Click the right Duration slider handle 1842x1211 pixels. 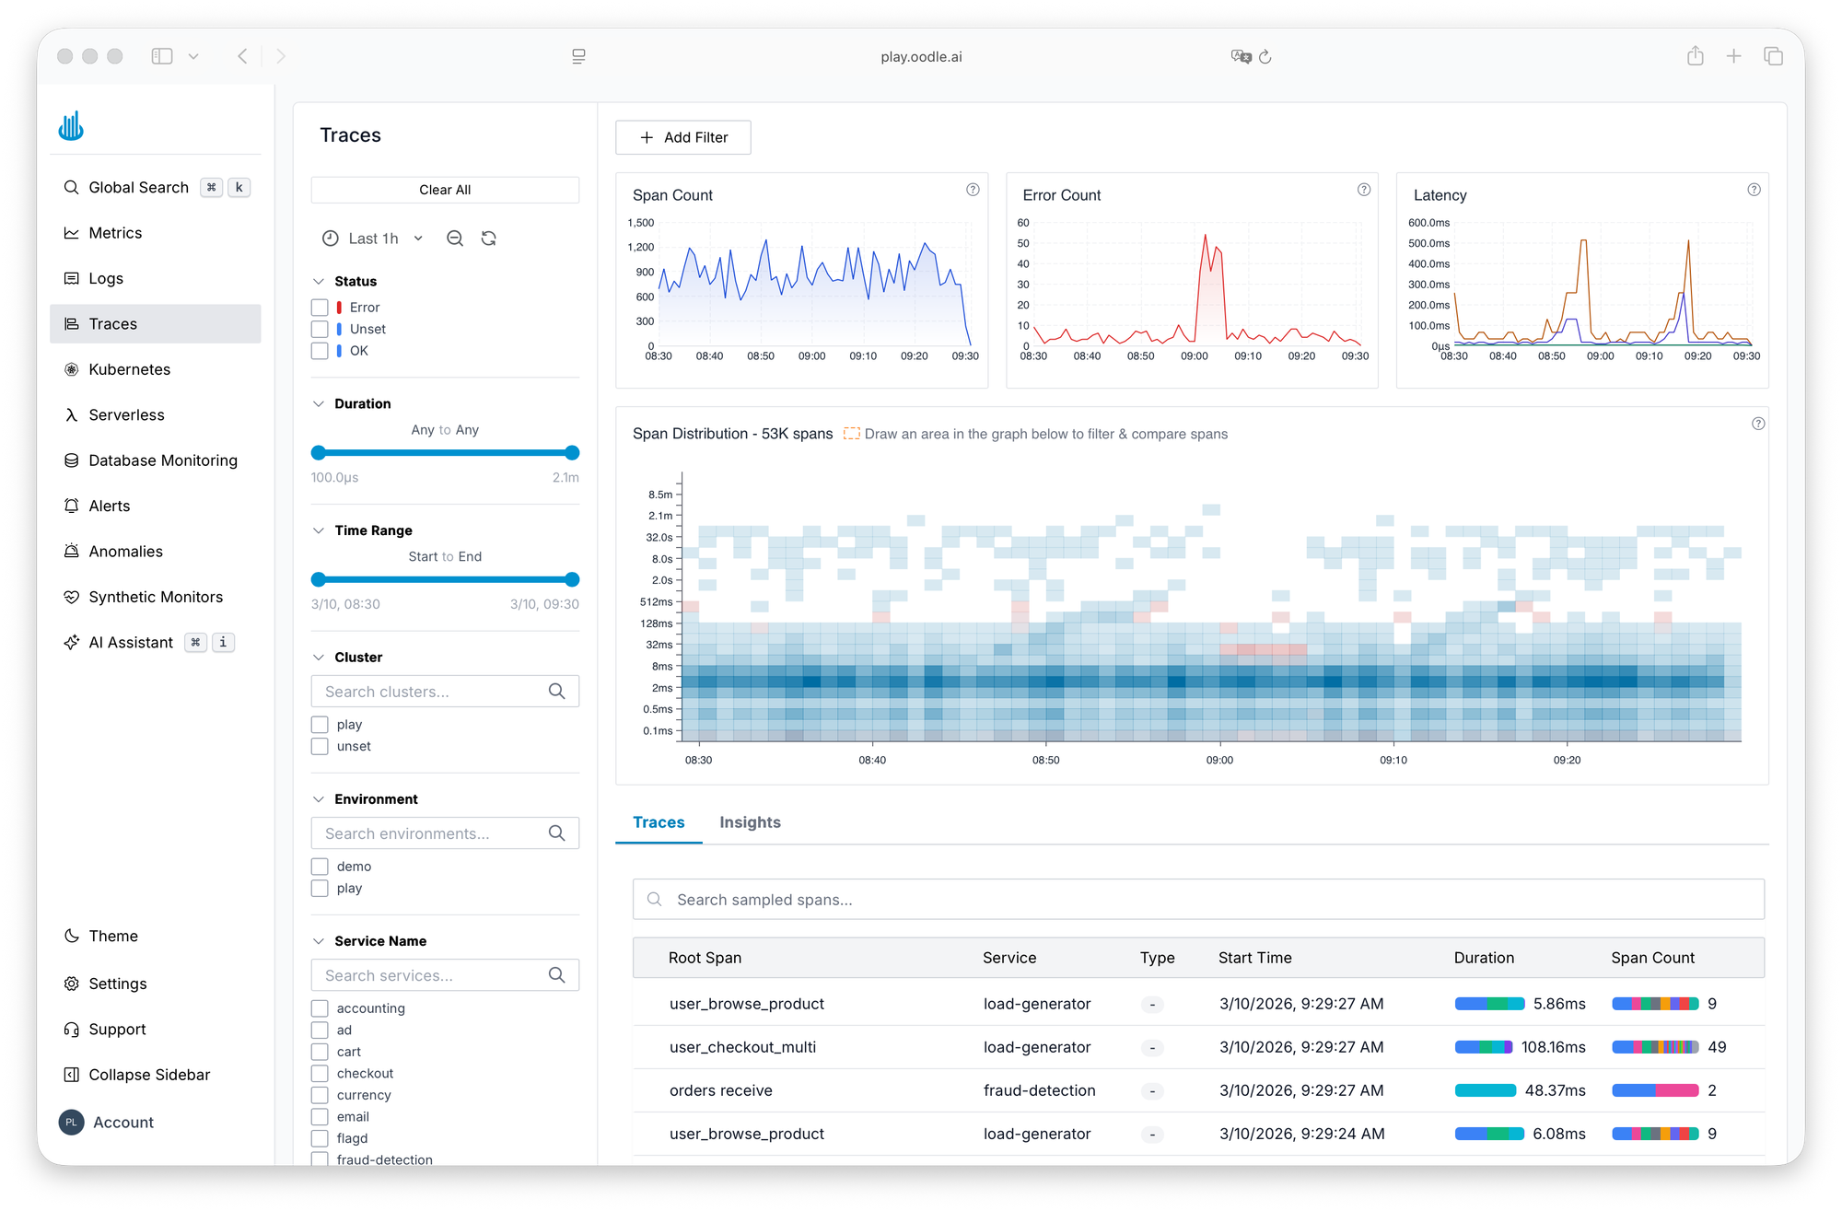coord(572,453)
